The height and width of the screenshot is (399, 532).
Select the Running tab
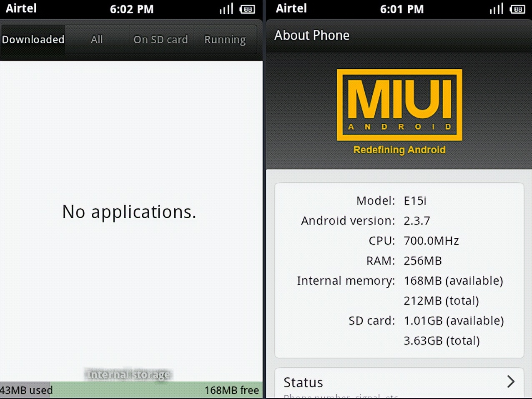click(225, 40)
